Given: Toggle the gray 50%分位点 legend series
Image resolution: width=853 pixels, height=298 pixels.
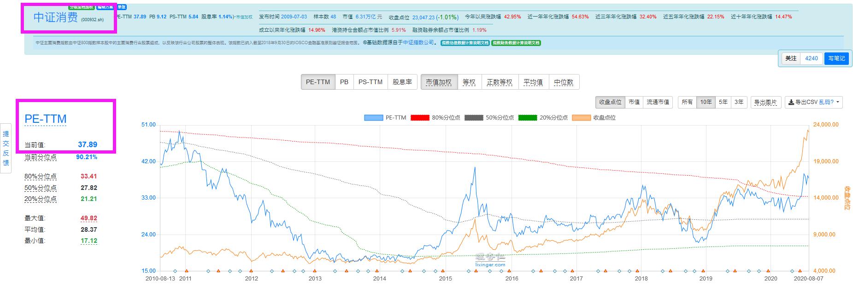Looking at the screenshot, I should 489,117.
